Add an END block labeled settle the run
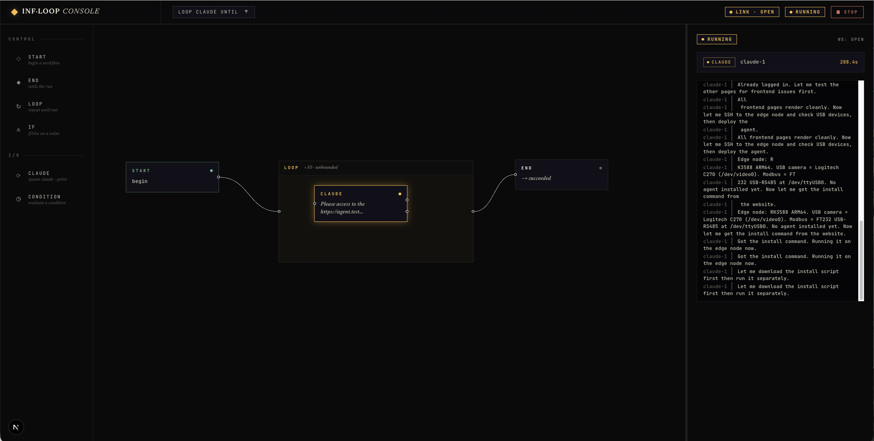This screenshot has width=874, height=441. (47, 83)
